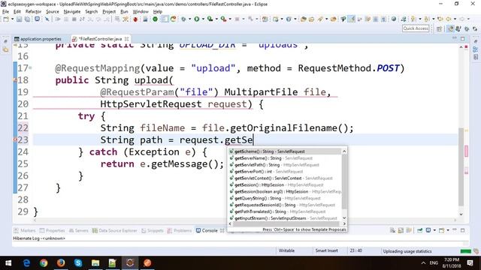Viewport: 481px width, 270px height.
Task: Click the Coverage run icon
Action: pyautogui.click(x=210, y=19)
